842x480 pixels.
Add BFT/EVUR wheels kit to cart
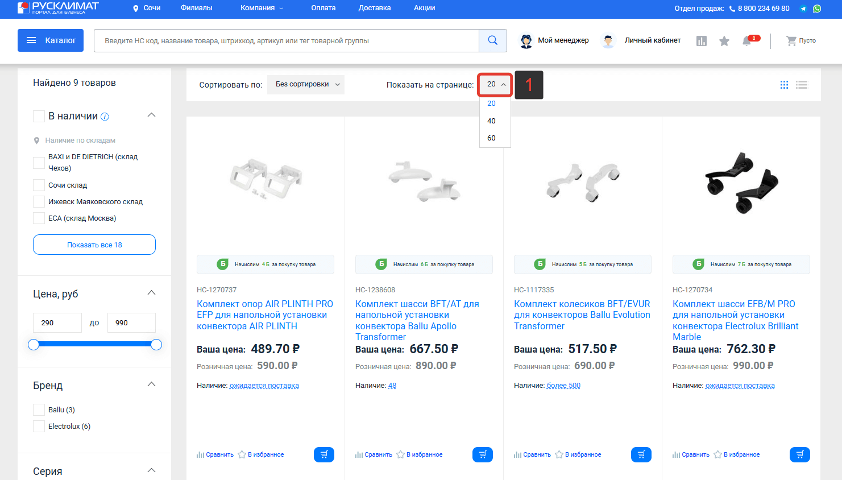641,454
